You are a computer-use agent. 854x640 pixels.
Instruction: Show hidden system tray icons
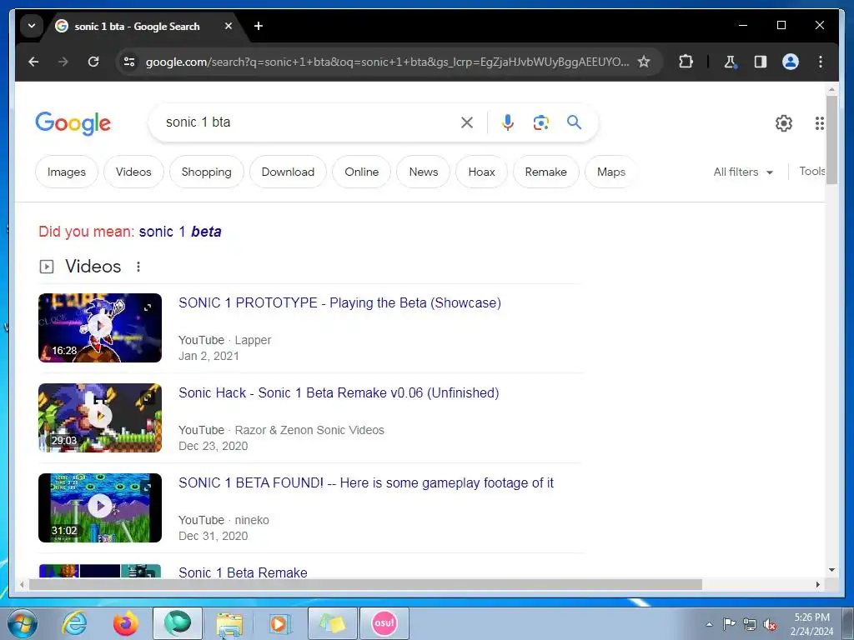point(709,624)
